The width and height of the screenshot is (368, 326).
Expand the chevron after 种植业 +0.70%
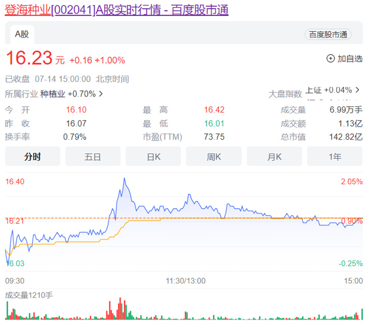pyautogui.click(x=101, y=94)
